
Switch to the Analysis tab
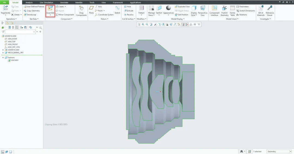pyautogui.click(x=29, y=2)
